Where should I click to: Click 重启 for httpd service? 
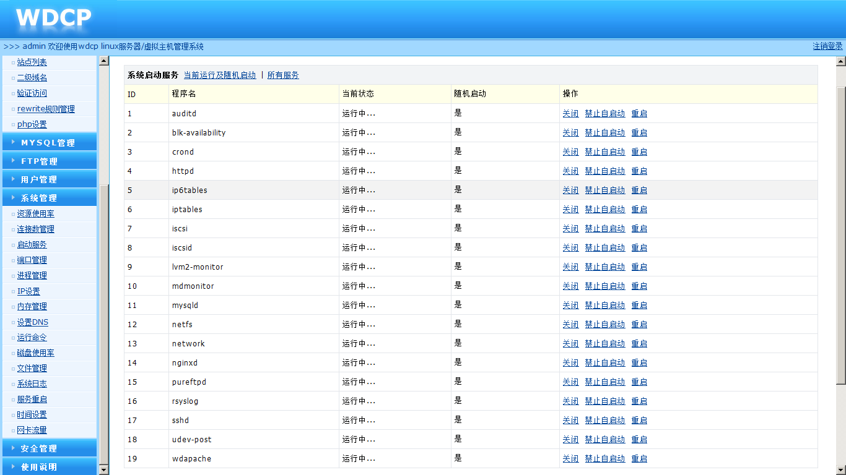[639, 171]
